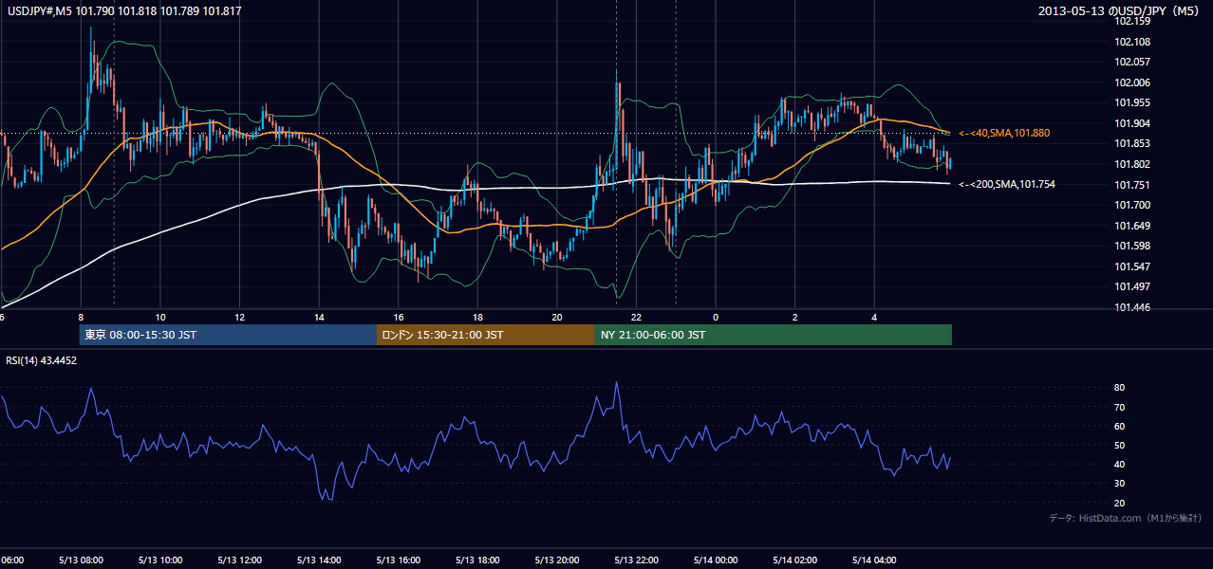Image resolution: width=1213 pixels, height=569 pixels.
Task: Click the 101.598 price axis label
Action: [x=1133, y=246]
